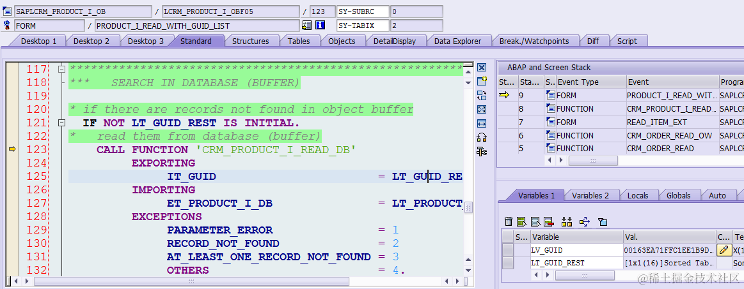744x289 pixels.
Task: Click the blue info icon in header
Action: pos(321,25)
